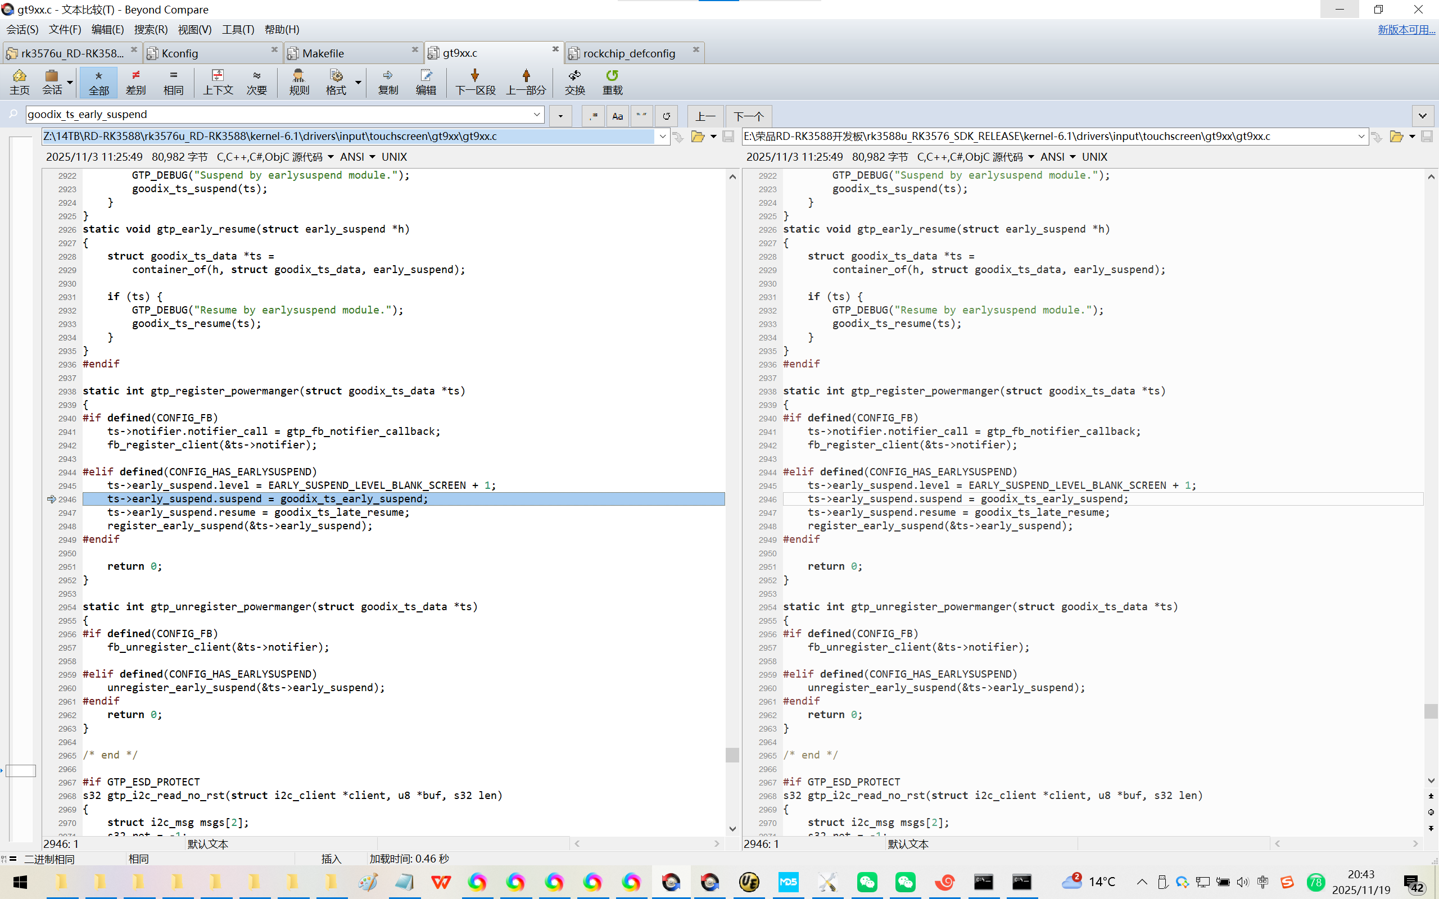Open the Search (搜索) menu
The height and width of the screenshot is (899, 1439).
coord(151,29)
